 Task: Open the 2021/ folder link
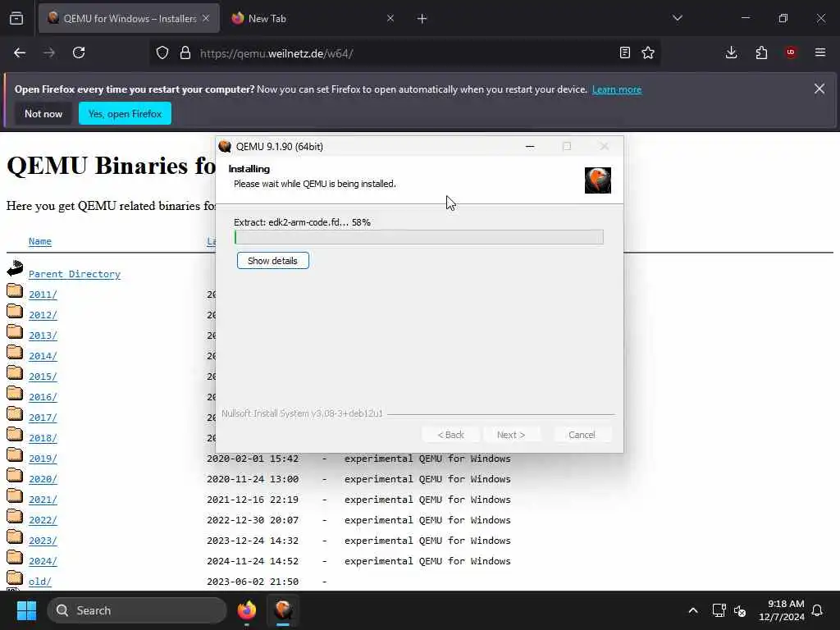(x=43, y=500)
